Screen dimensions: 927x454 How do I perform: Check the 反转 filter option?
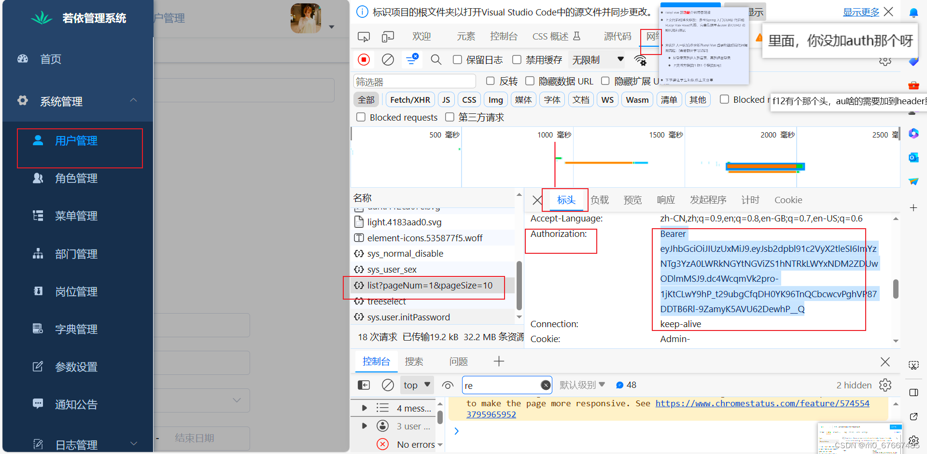491,81
